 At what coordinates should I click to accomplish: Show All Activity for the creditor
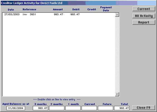point(144,16)
